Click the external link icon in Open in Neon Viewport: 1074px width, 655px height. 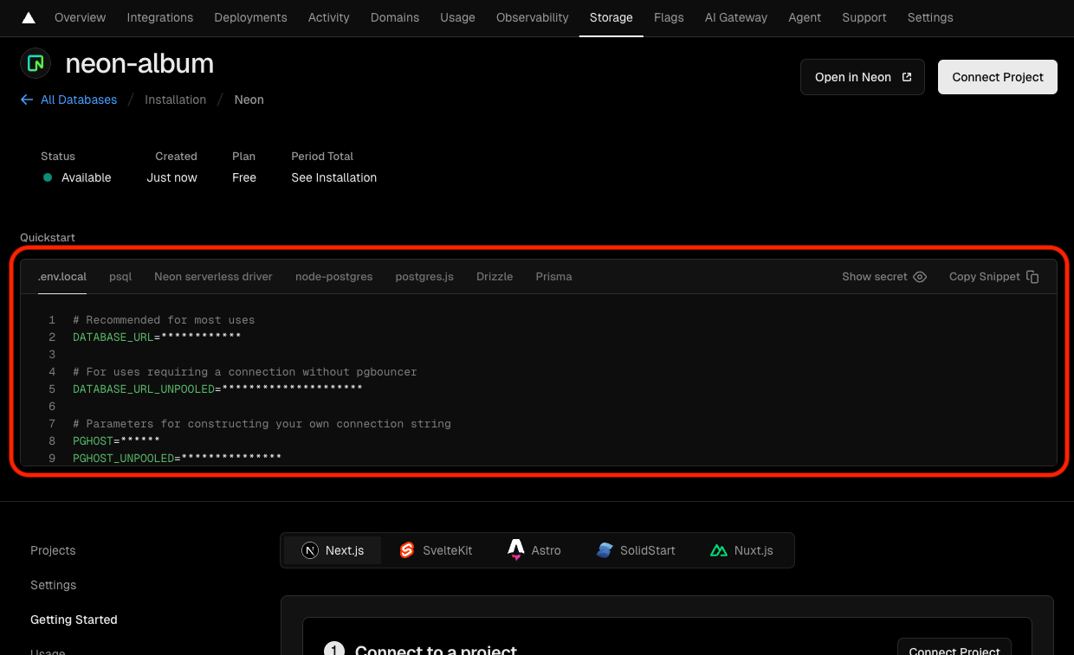[x=907, y=76]
